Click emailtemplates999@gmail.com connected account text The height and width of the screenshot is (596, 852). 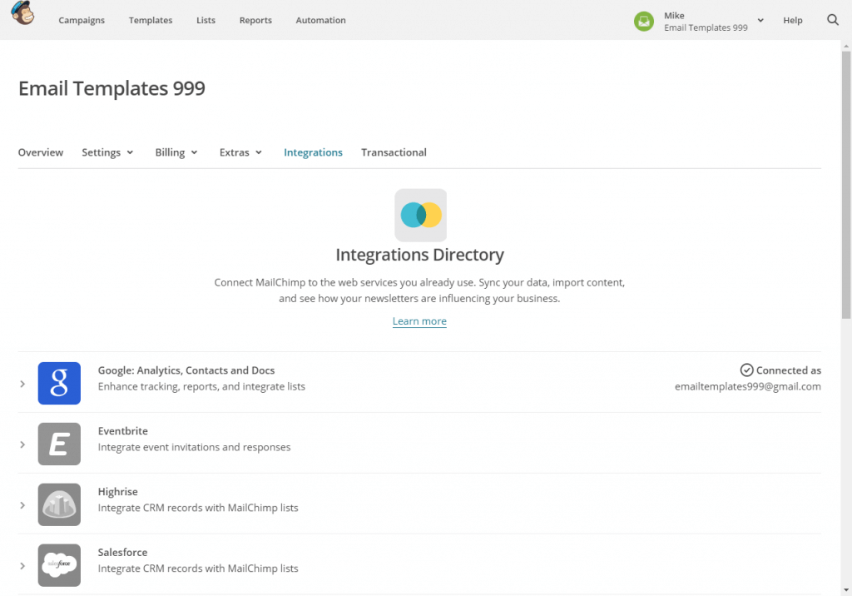pyautogui.click(x=748, y=386)
